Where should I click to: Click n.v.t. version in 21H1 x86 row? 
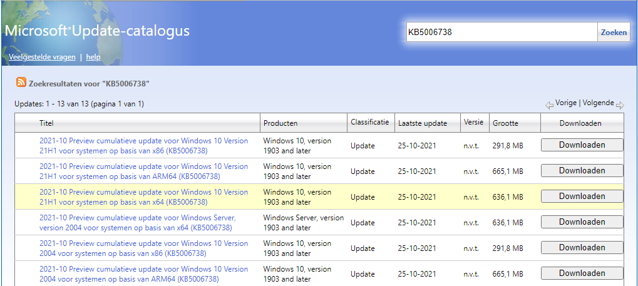(x=471, y=146)
